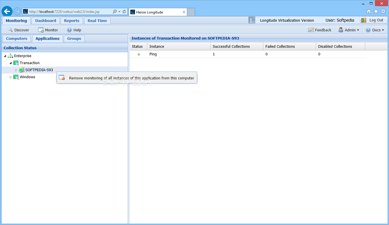389x225 pixels.
Task: Click the browser back arrow button
Action: tap(7, 11)
